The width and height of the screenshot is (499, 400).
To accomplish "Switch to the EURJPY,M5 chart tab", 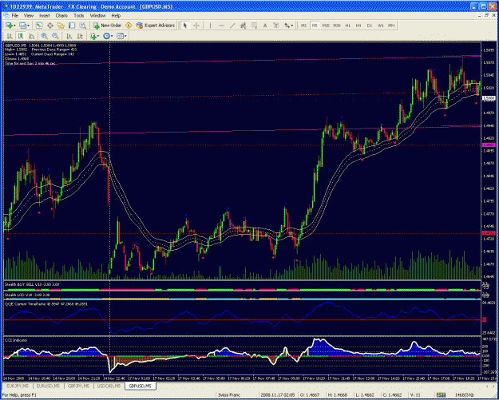I will point(17,386).
